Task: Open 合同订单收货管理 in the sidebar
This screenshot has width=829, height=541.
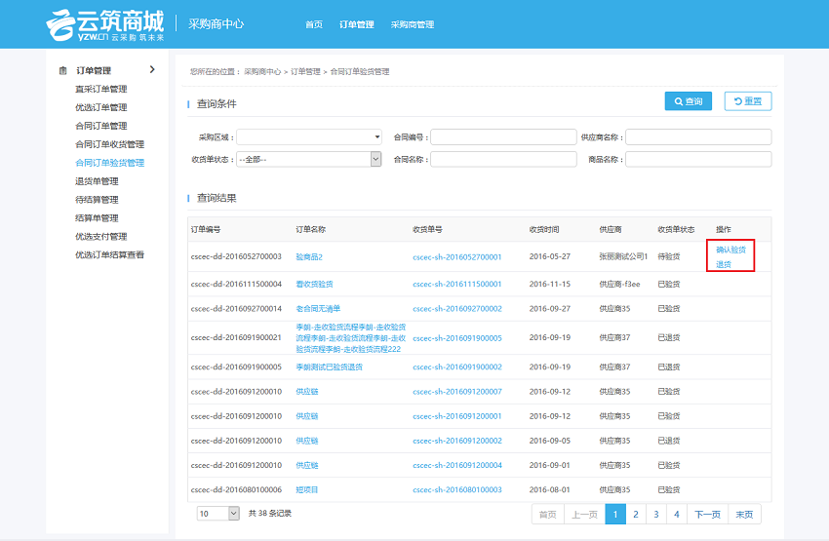Action: point(109,144)
